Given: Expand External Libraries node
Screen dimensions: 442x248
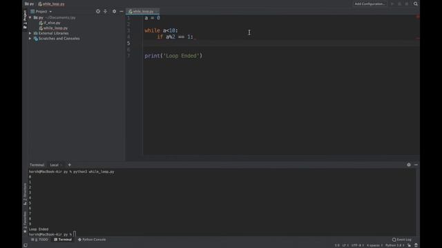Looking at the screenshot, I should tap(30, 33).
